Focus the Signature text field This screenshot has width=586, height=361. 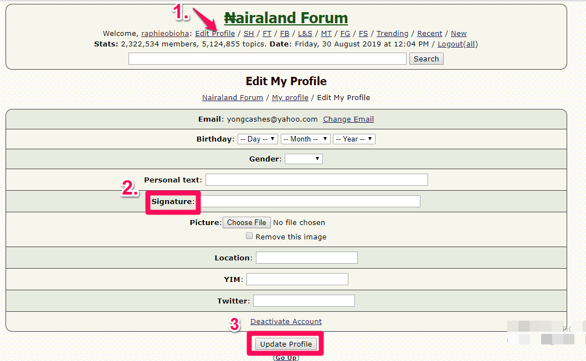[x=310, y=201]
